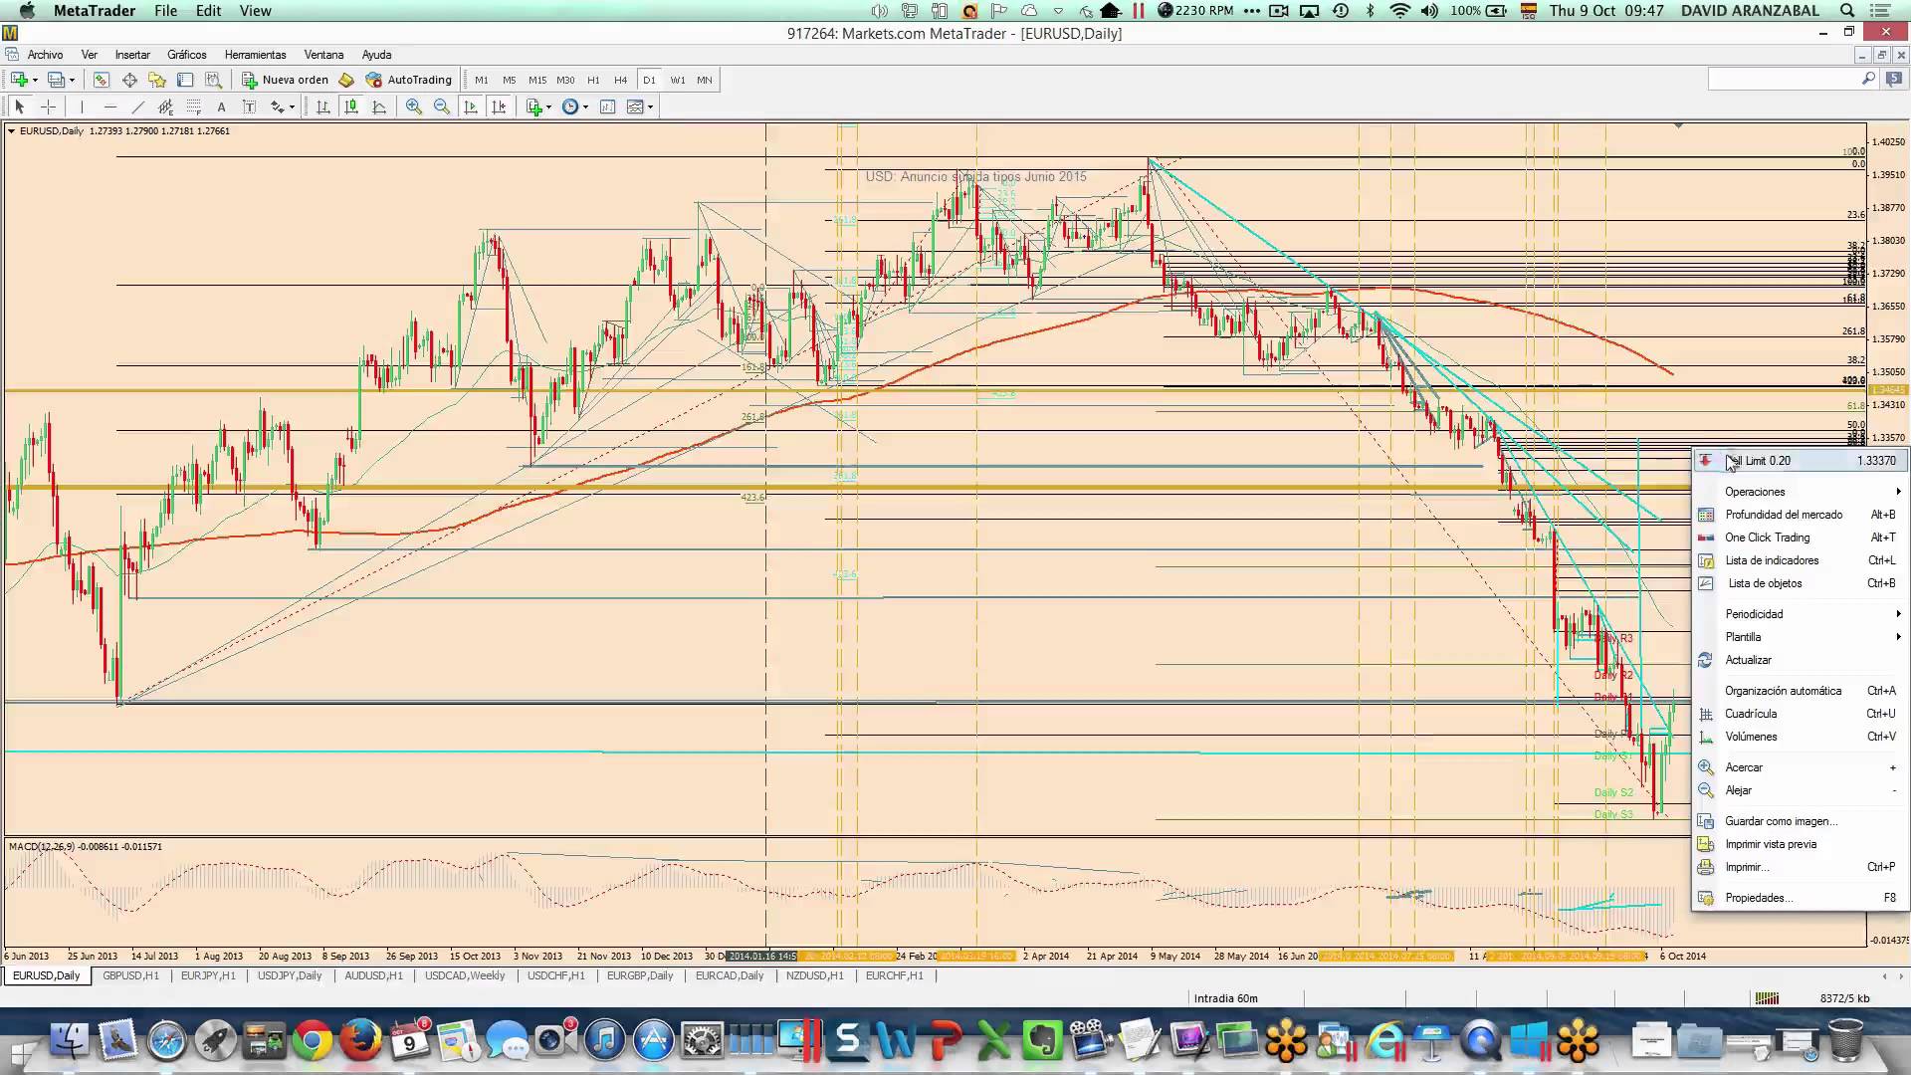Draw a trendline with the toolbar tool

tap(137, 107)
